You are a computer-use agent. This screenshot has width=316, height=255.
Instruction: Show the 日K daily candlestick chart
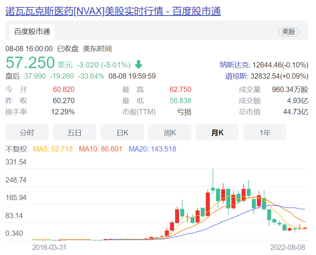coord(122,133)
